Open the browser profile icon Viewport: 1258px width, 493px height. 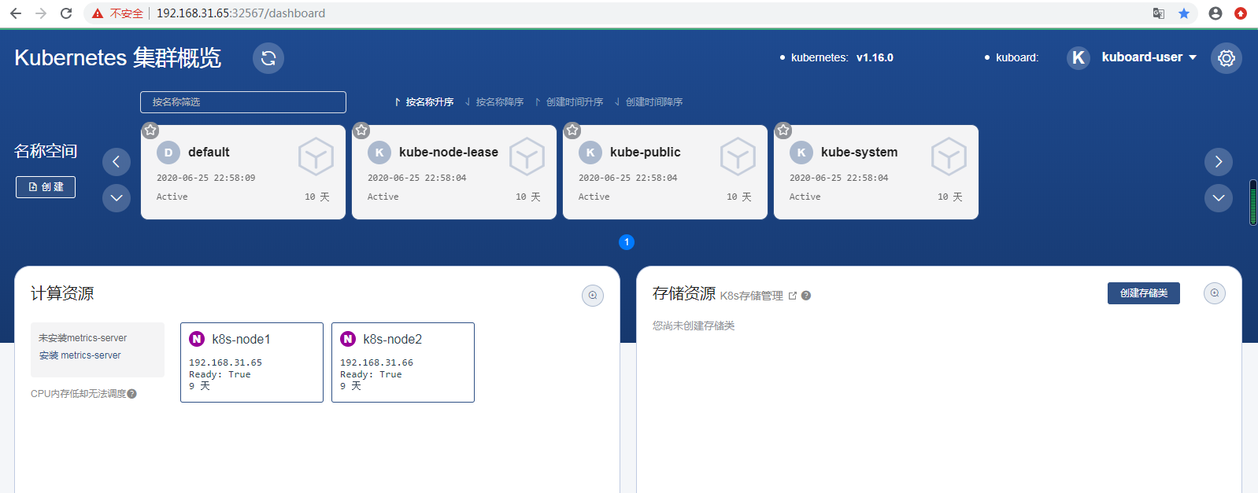1215,13
